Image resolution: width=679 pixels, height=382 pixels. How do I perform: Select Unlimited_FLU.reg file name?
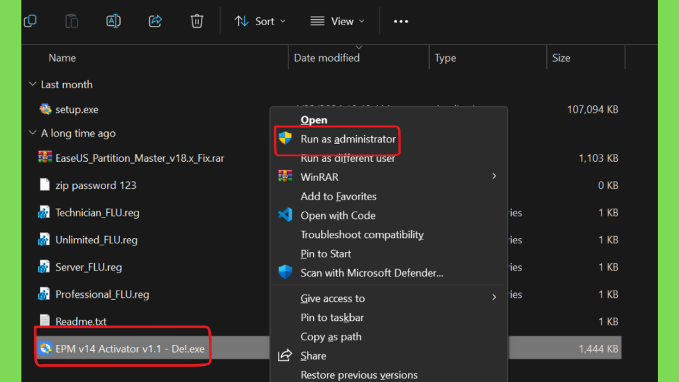point(97,240)
